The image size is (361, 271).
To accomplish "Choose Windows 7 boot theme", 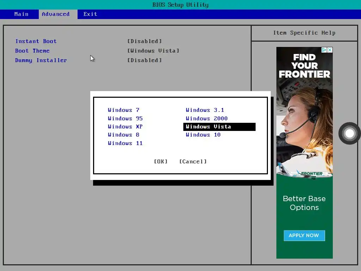I will tap(124, 110).
